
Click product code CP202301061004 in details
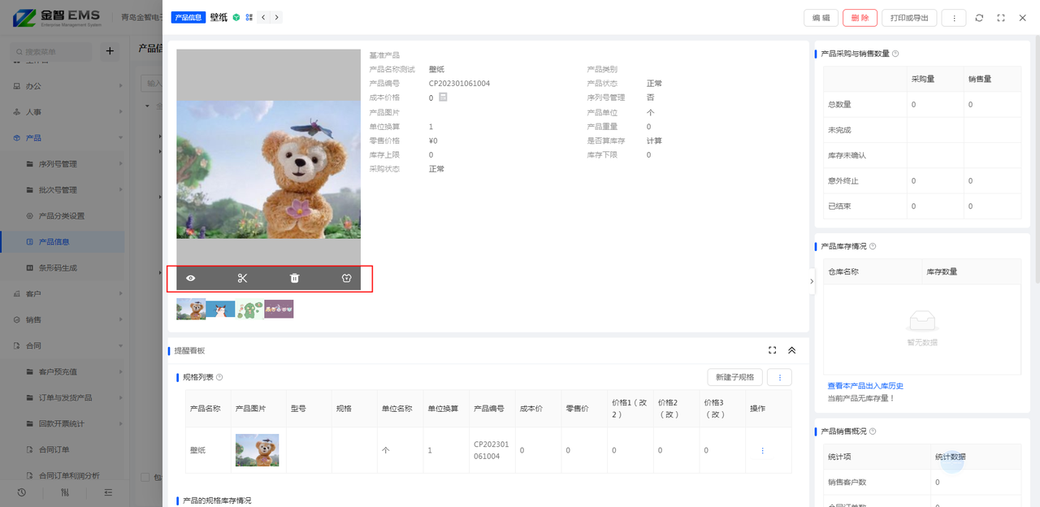tap(460, 83)
